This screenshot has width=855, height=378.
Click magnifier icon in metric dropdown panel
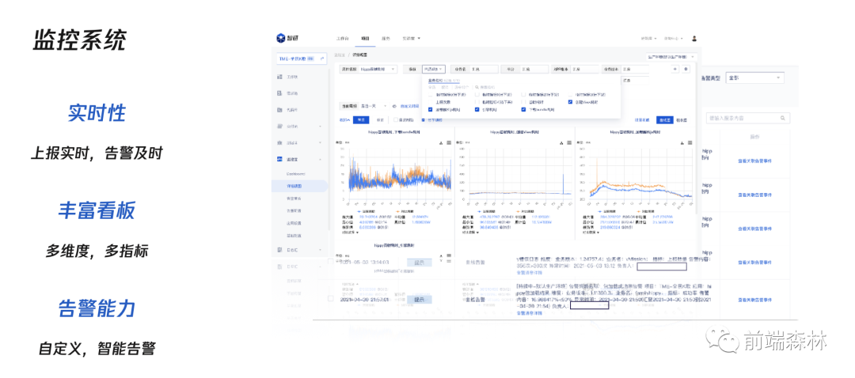pos(476,87)
